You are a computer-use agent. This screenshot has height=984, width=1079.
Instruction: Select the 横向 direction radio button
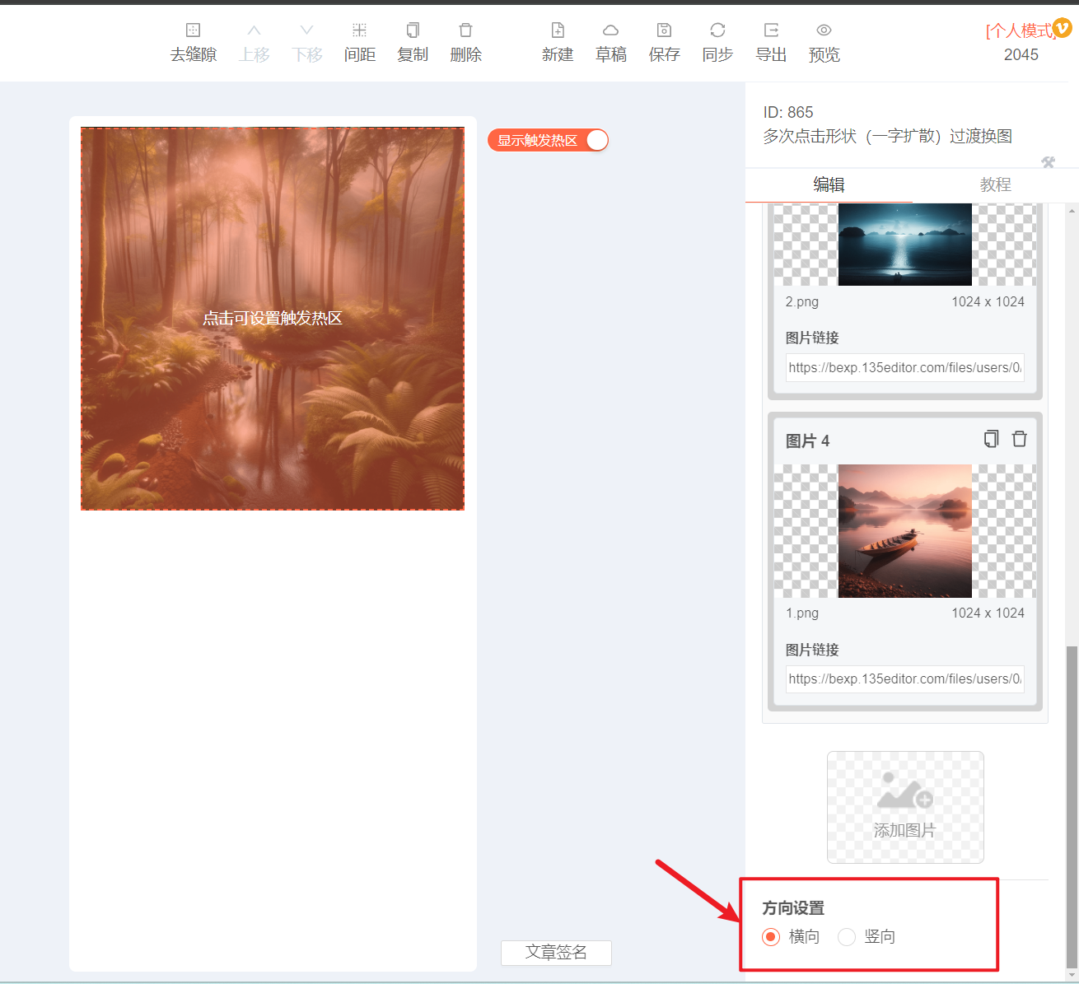[771, 937]
